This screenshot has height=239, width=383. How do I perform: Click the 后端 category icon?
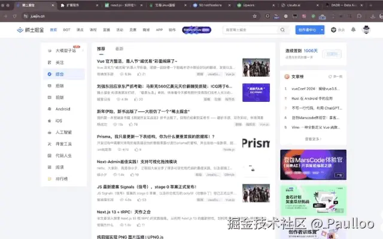click(49, 86)
